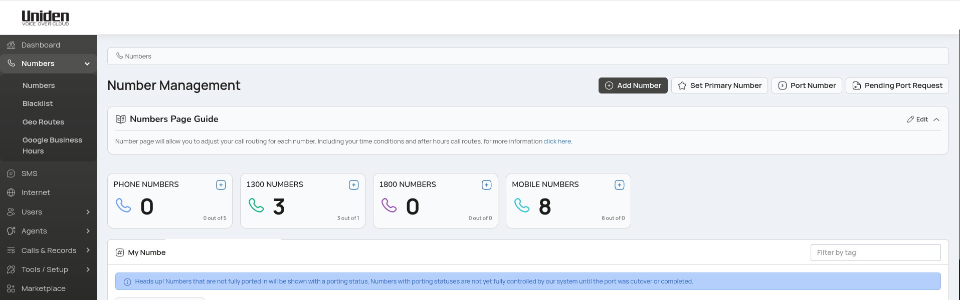Focus the Filter by tag field
Viewport: 960px width, 300px height.
click(x=875, y=252)
